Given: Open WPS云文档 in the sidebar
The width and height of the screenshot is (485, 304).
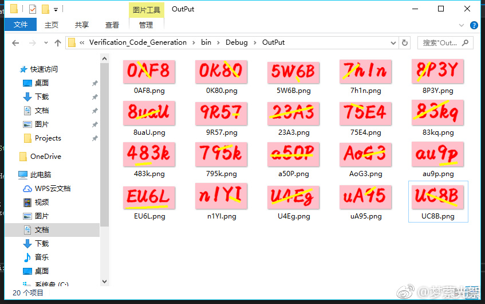Looking at the screenshot, I should (52, 189).
